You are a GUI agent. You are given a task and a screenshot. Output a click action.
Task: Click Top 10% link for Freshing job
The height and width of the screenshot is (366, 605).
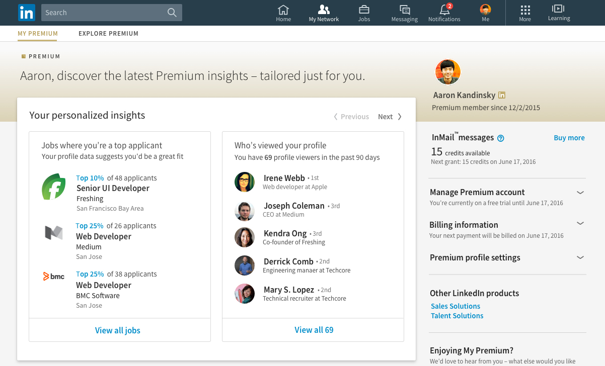click(90, 178)
